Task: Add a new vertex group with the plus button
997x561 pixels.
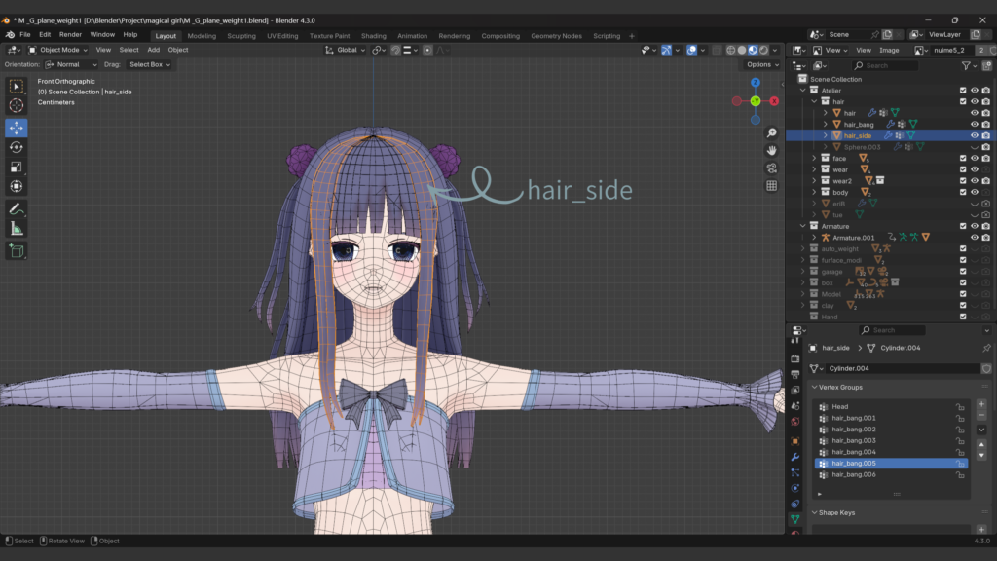Action: (x=981, y=405)
